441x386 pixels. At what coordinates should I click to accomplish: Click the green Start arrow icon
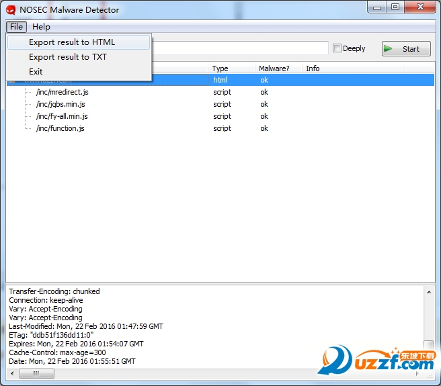pos(388,48)
